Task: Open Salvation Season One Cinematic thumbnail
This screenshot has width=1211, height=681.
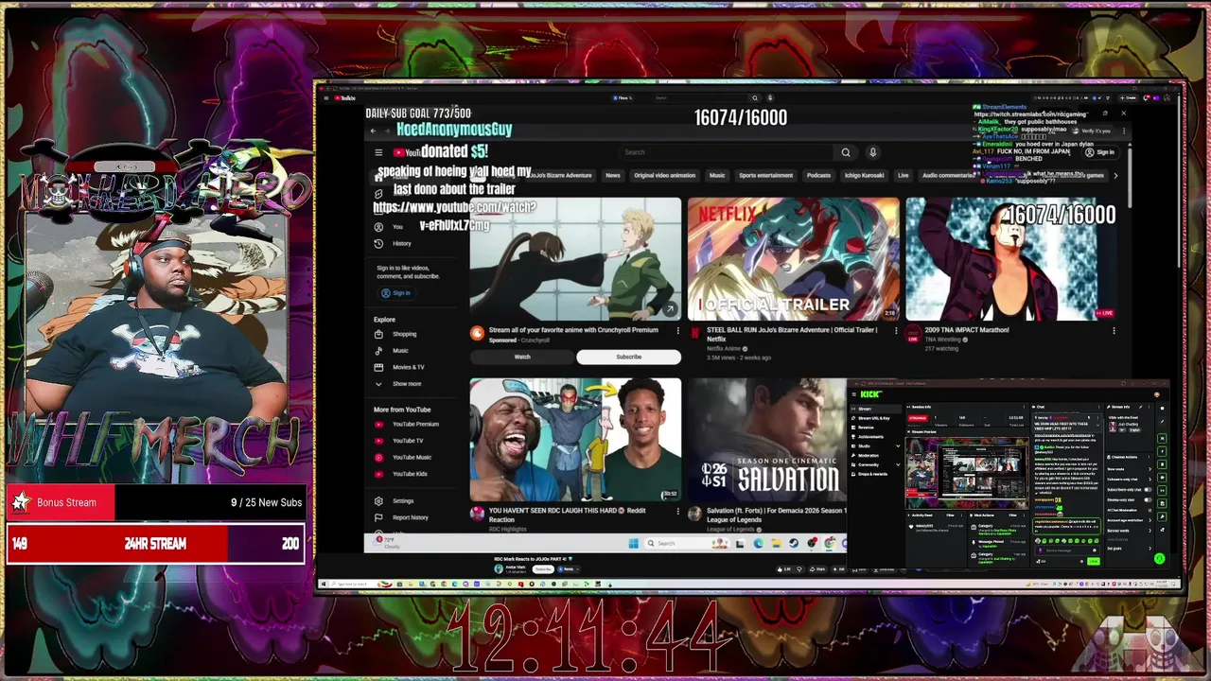Action: pos(767,440)
